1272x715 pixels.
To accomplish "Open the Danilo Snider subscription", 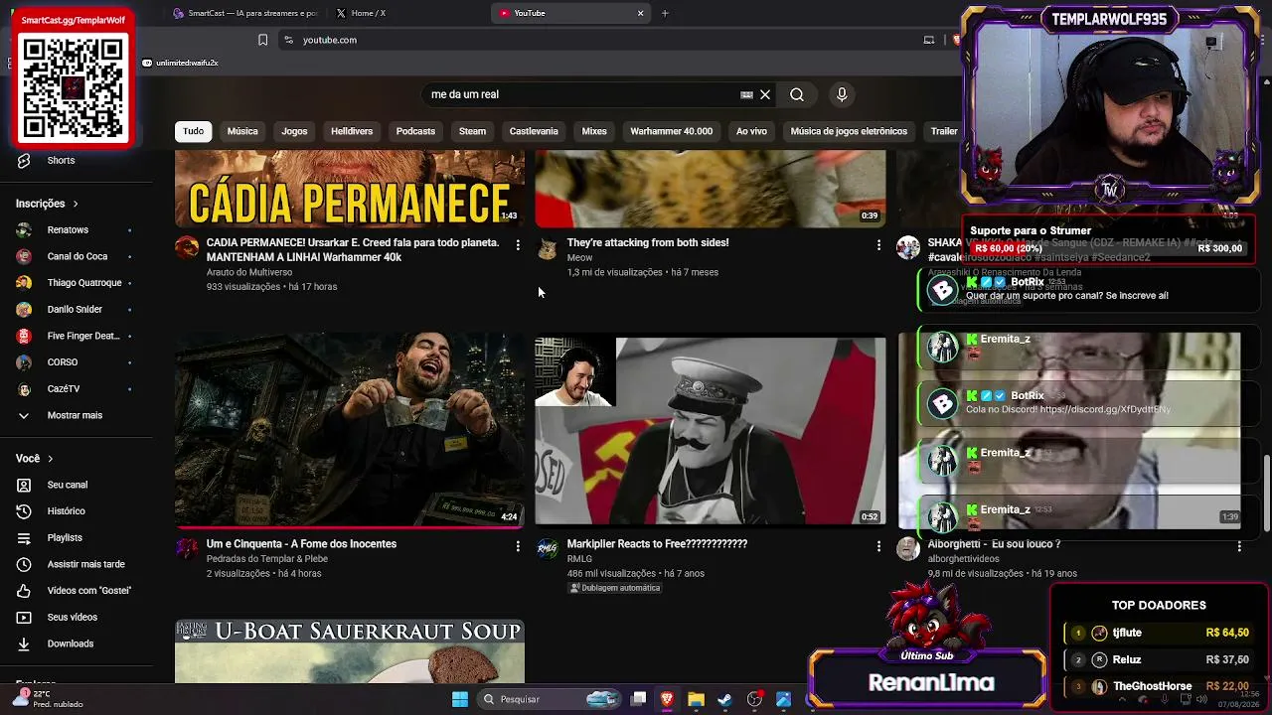I will point(76,310).
